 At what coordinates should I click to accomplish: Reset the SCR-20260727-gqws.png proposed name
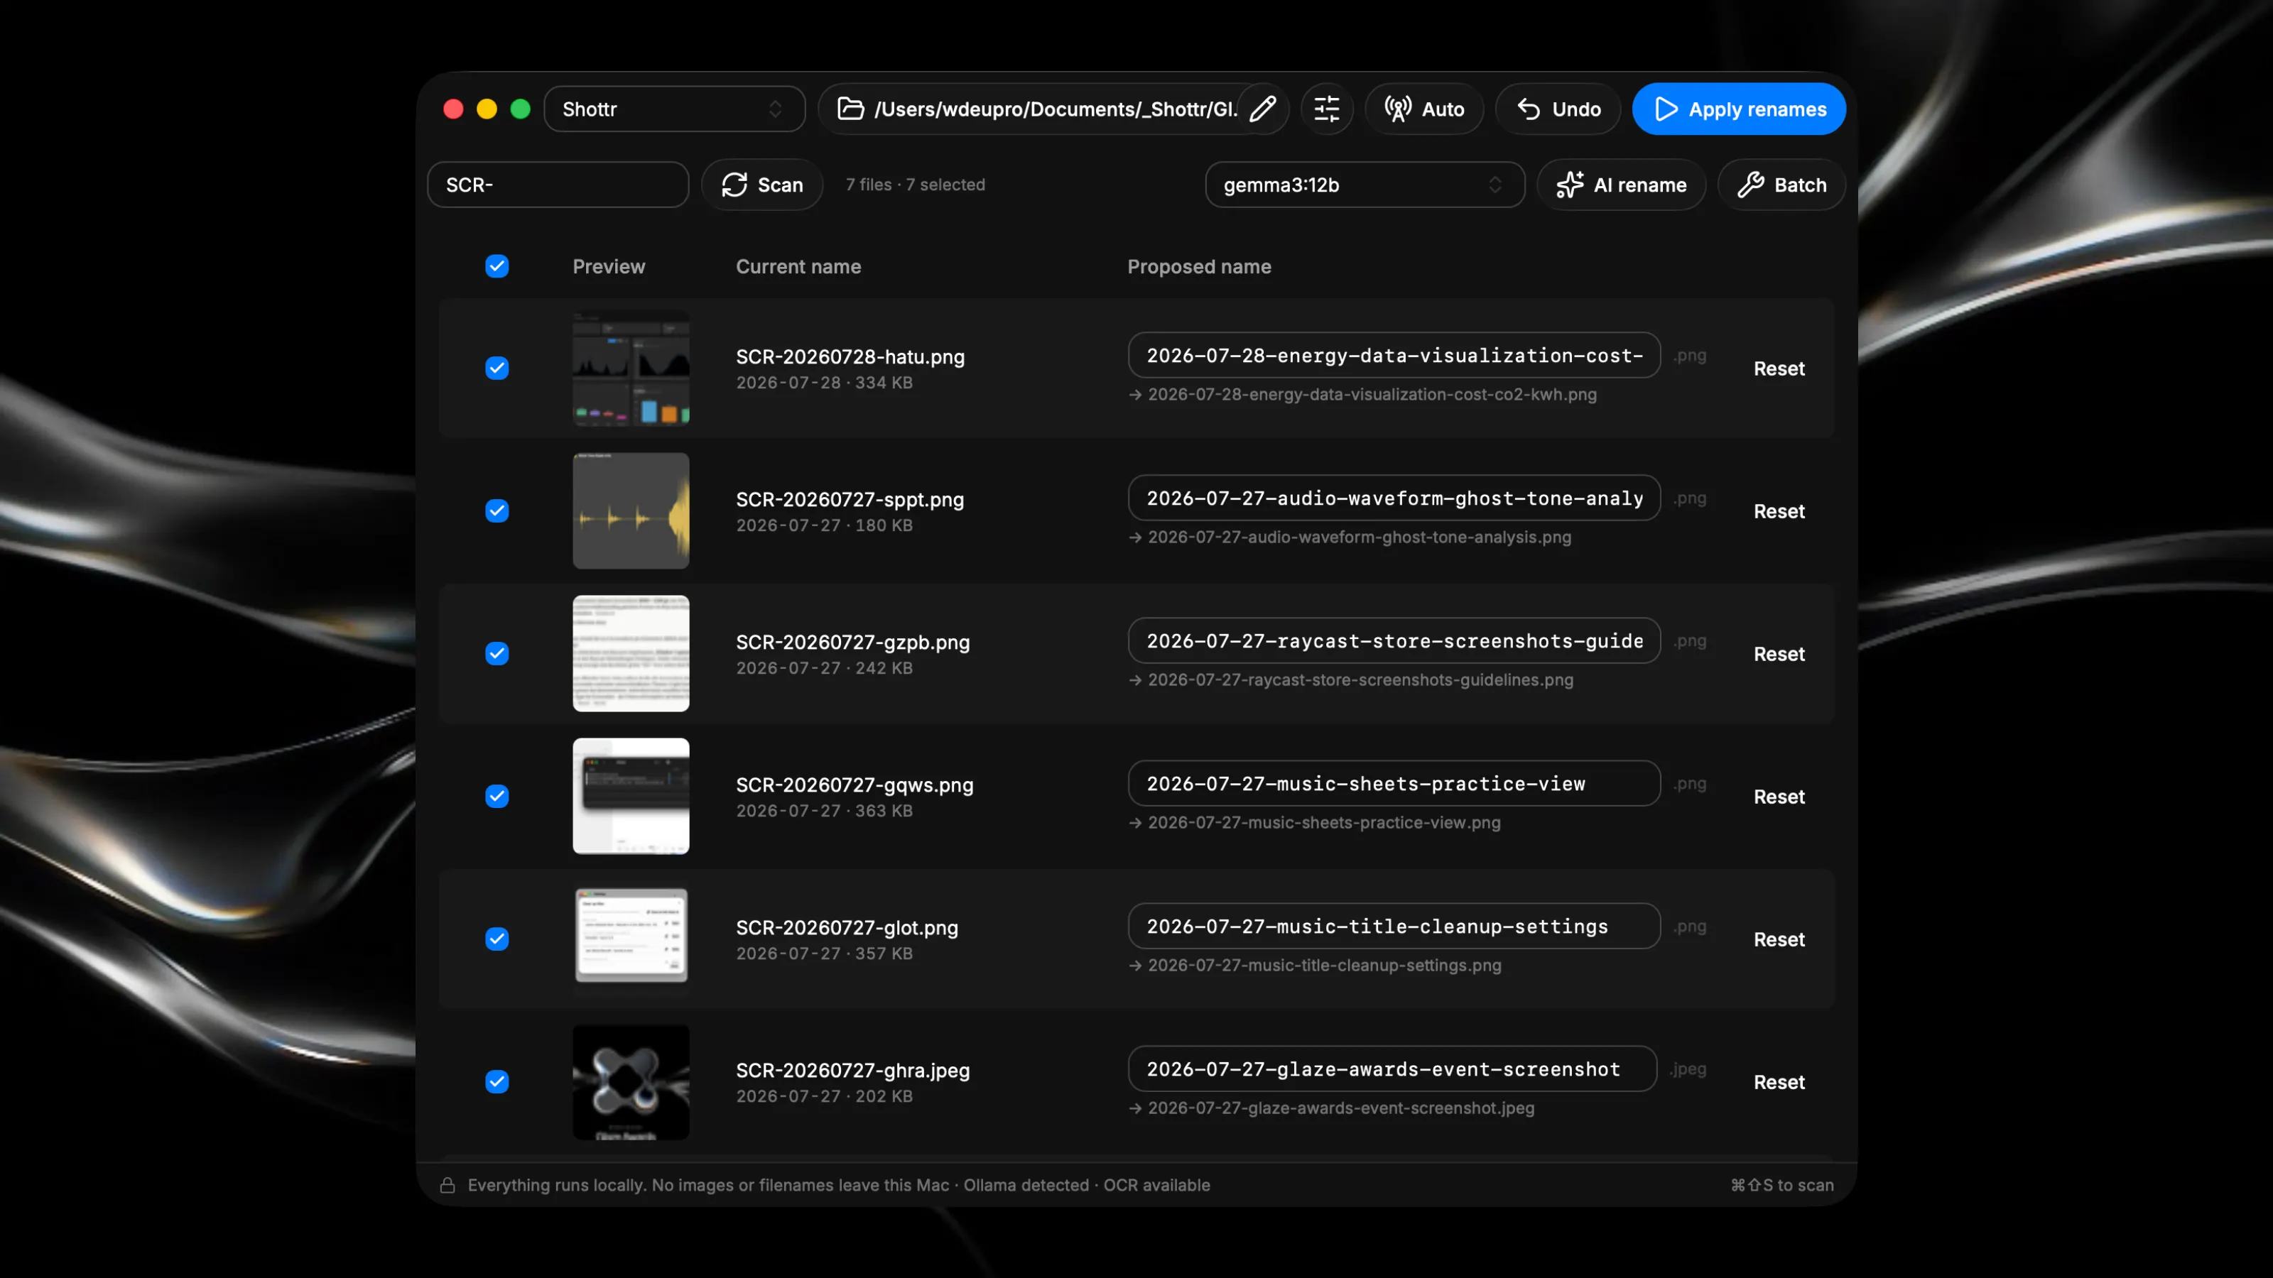(1779, 797)
